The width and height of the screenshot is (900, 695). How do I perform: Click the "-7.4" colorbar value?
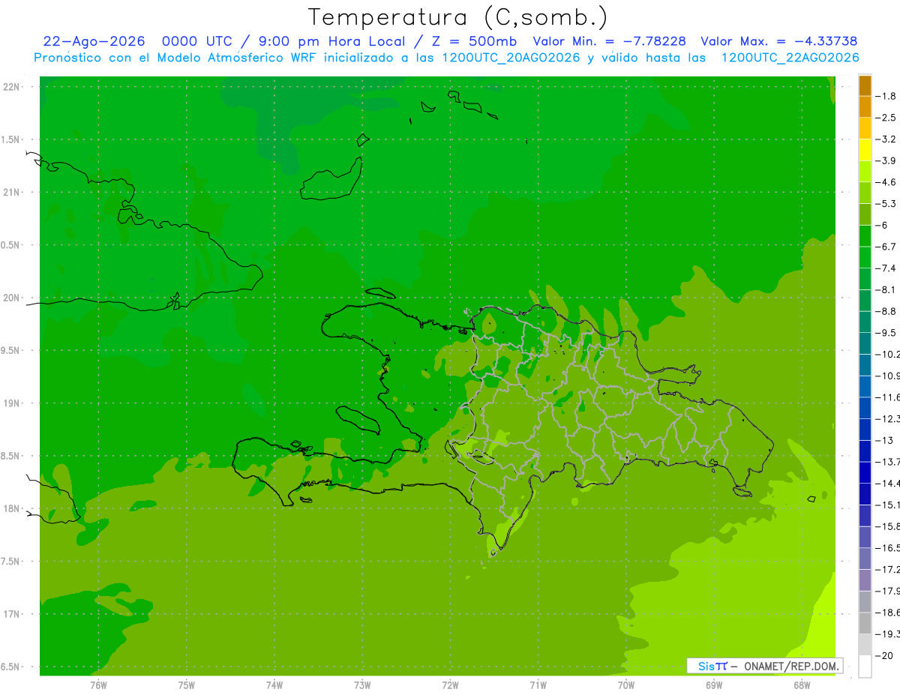tap(886, 268)
